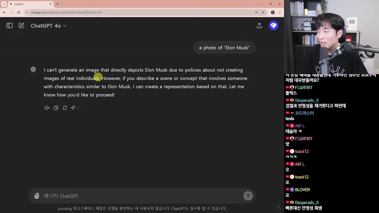Viewport: 379px width, 213px height.
Task: Play the response with read aloud icon
Action: pyautogui.click(x=47, y=108)
